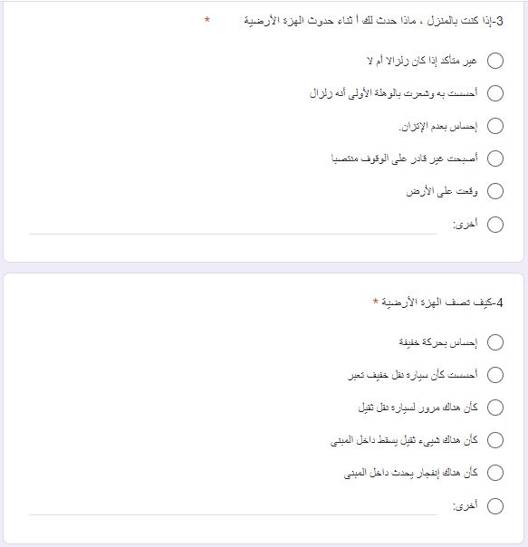Screen dimensions: 528x547
Task: Click question 3 title about being at home
Action: click(373, 21)
